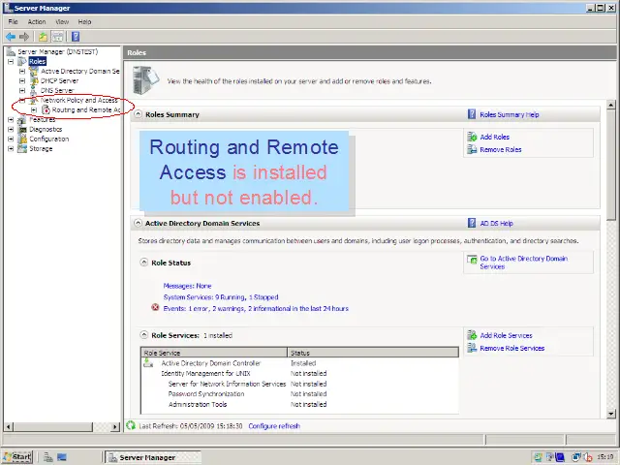Click the Forward arrow toolbar icon

pos(24,37)
